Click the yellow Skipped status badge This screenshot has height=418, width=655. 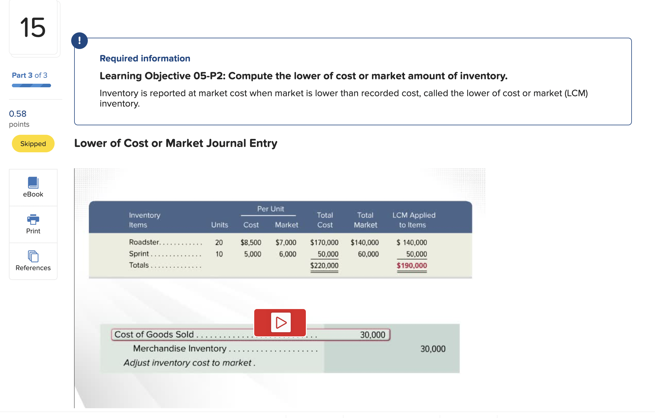pyautogui.click(x=33, y=144)
